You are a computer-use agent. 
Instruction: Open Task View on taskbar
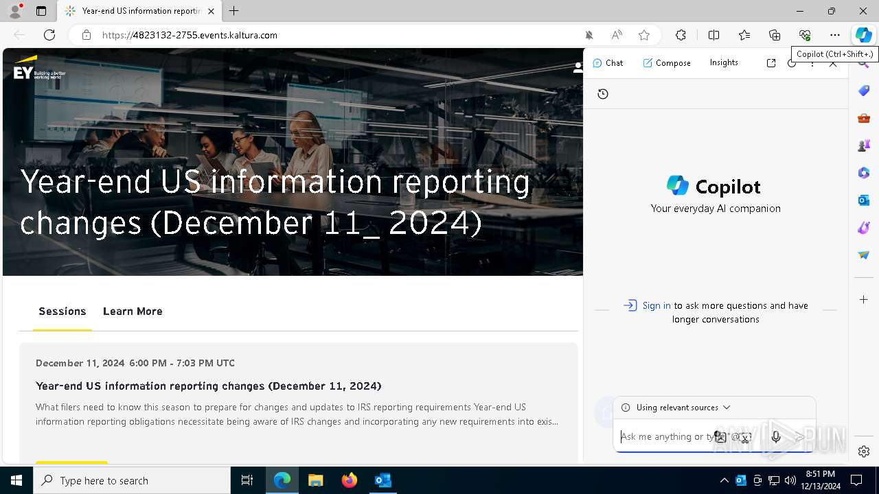(247, 480)
